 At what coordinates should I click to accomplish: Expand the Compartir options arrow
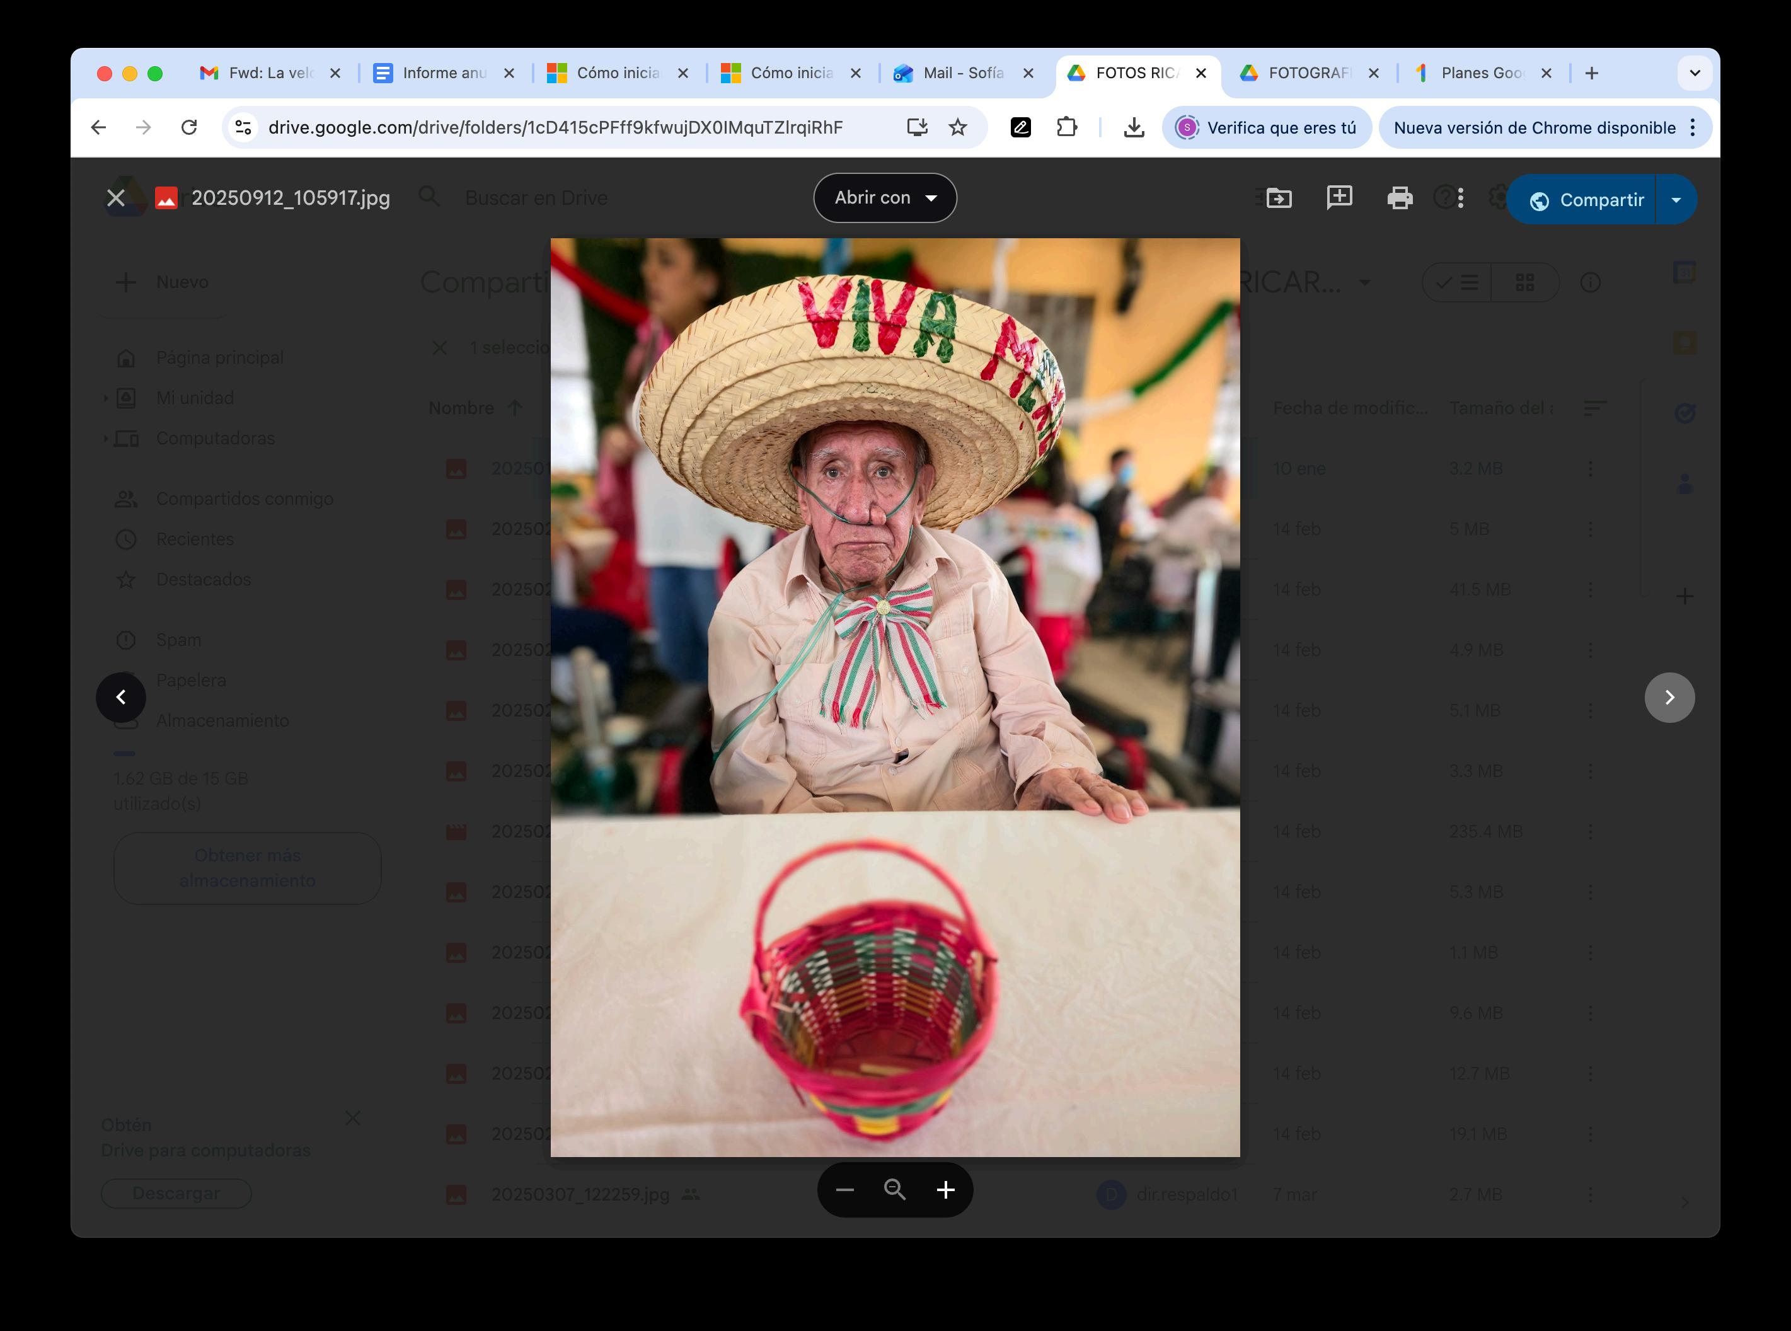pyautogui.click(x=1676, y=200)
